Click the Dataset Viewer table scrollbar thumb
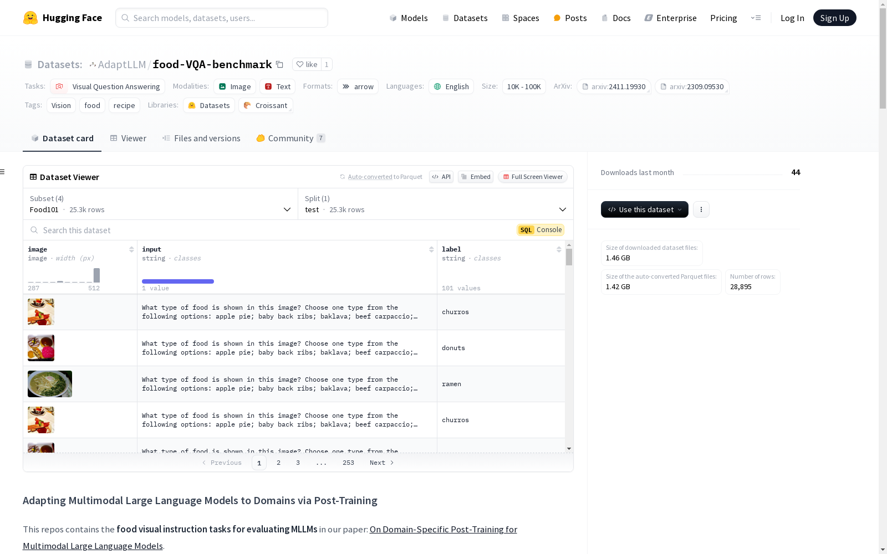 [x=569, y=257]
